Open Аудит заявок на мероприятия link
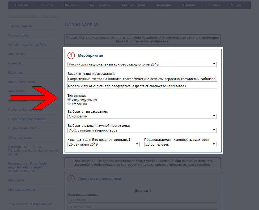259x210 pixels. (x=30, y=204)
